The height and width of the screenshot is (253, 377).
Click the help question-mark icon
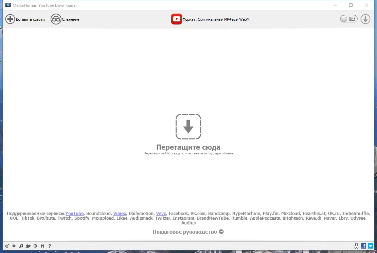50,246
